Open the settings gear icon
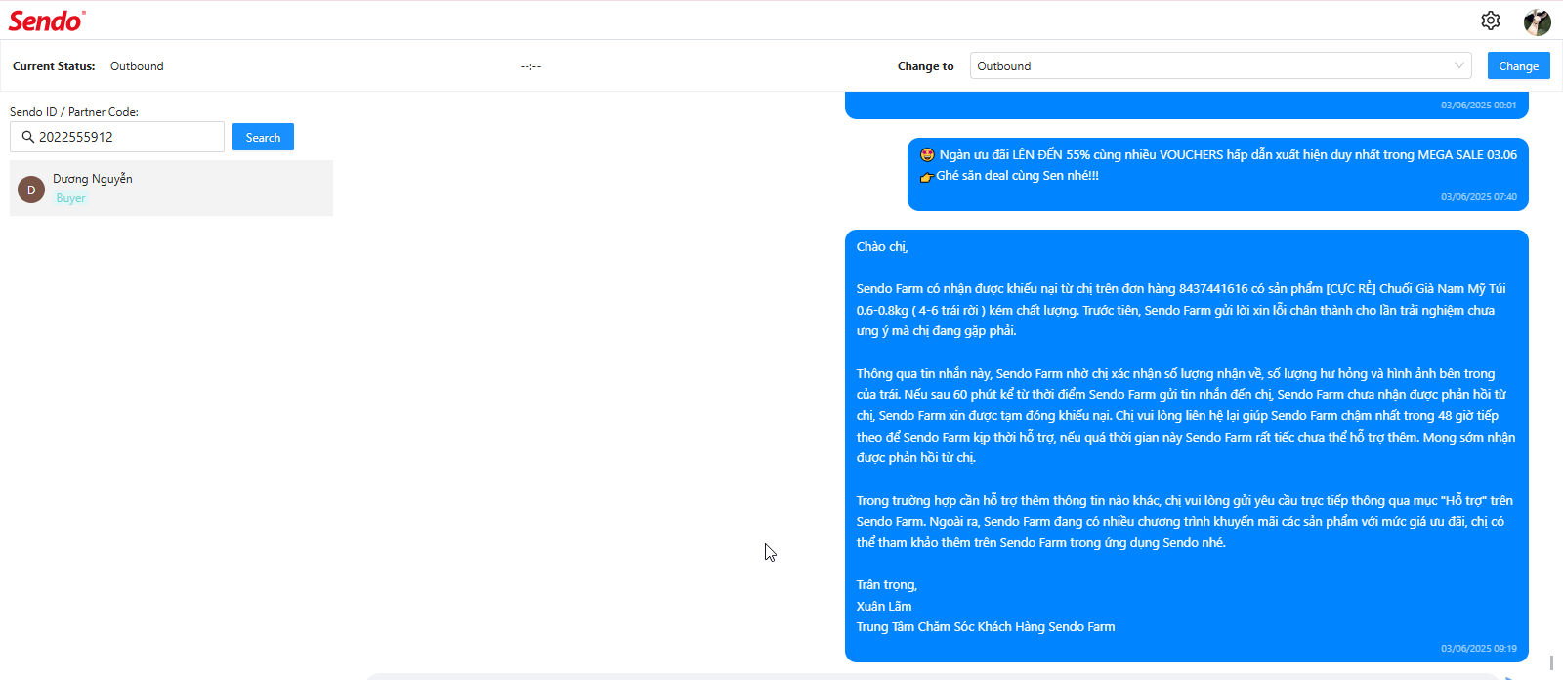 click(1490, 21)
